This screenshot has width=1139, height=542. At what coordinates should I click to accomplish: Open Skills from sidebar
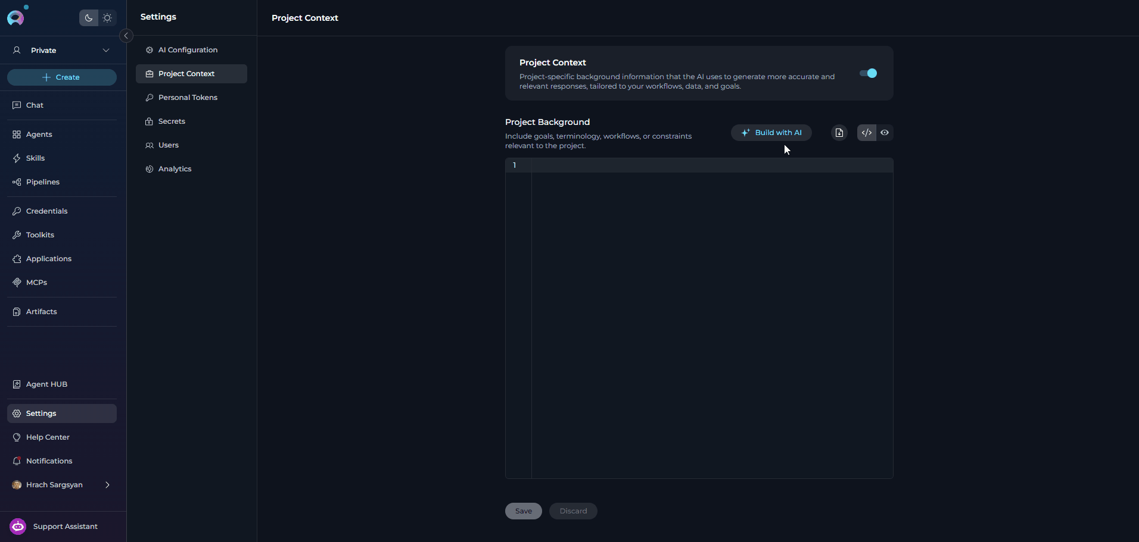[62, 158]
